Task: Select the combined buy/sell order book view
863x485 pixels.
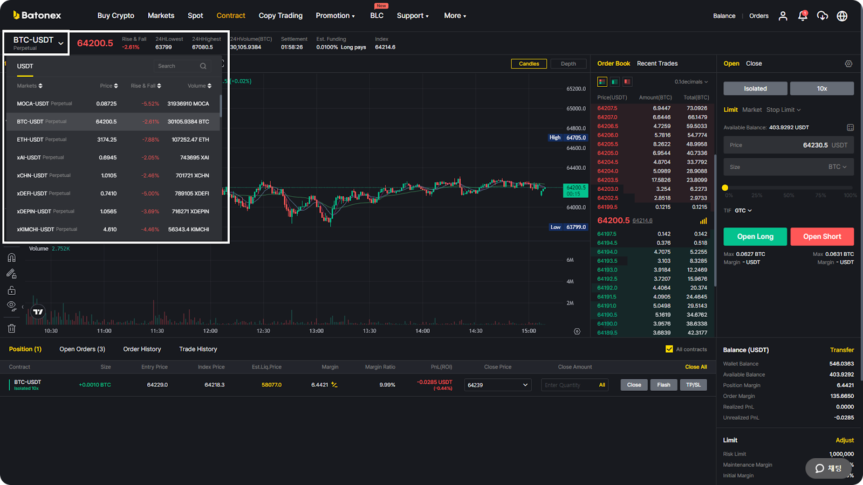Action: click(602, 82)
